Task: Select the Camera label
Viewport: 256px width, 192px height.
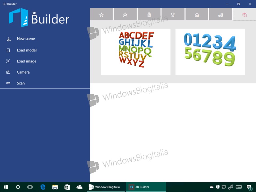Action: (x=23, y=72)
